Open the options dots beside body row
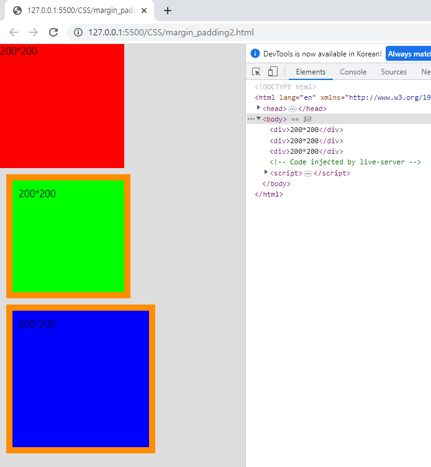 251,119
